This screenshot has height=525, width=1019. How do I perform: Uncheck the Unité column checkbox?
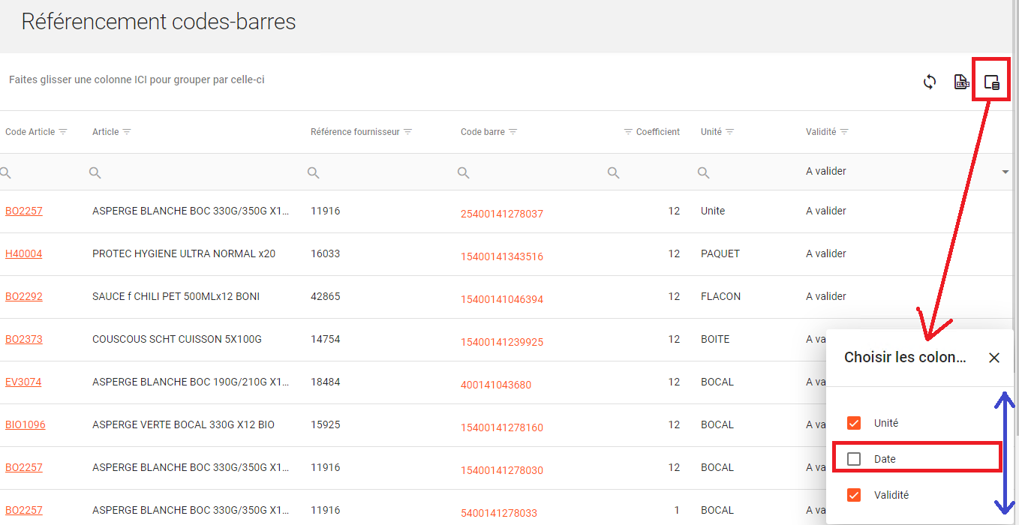pyautogui.click(x=854, y=423)
